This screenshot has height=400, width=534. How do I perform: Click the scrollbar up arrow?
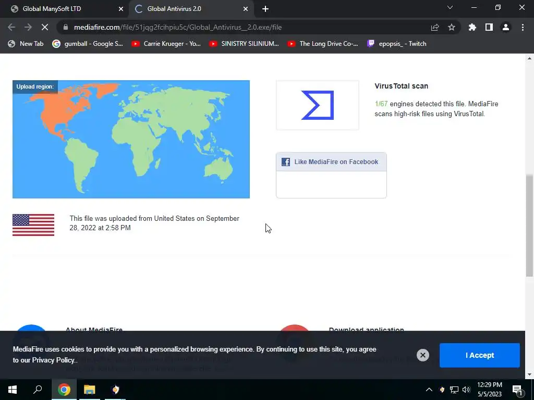[529, 58]
